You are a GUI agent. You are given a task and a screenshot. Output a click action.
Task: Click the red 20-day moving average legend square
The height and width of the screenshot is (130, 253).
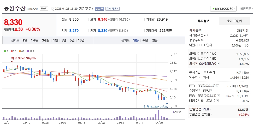pyautogui.click(x=11, y=51)
